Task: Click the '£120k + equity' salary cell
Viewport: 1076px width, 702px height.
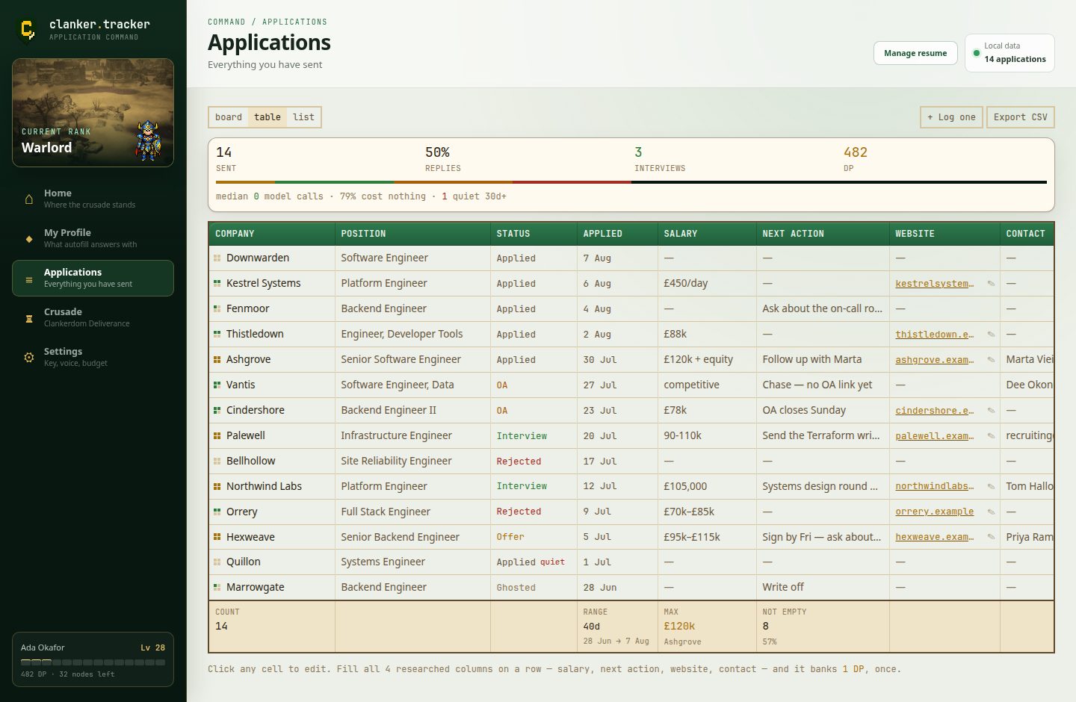Action: [x=707, y=360]
